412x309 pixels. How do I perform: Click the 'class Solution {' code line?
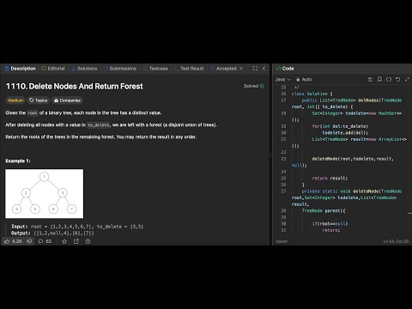pos(312,94)
